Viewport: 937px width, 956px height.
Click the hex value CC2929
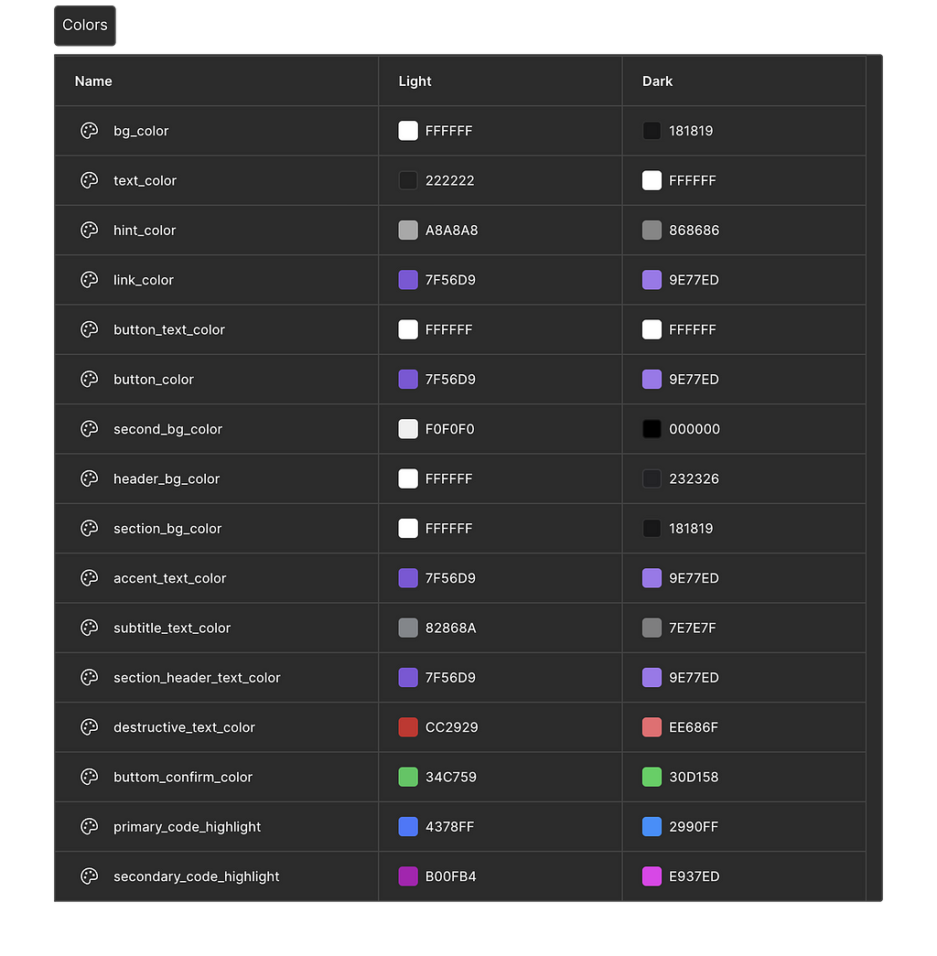(451, 727)
